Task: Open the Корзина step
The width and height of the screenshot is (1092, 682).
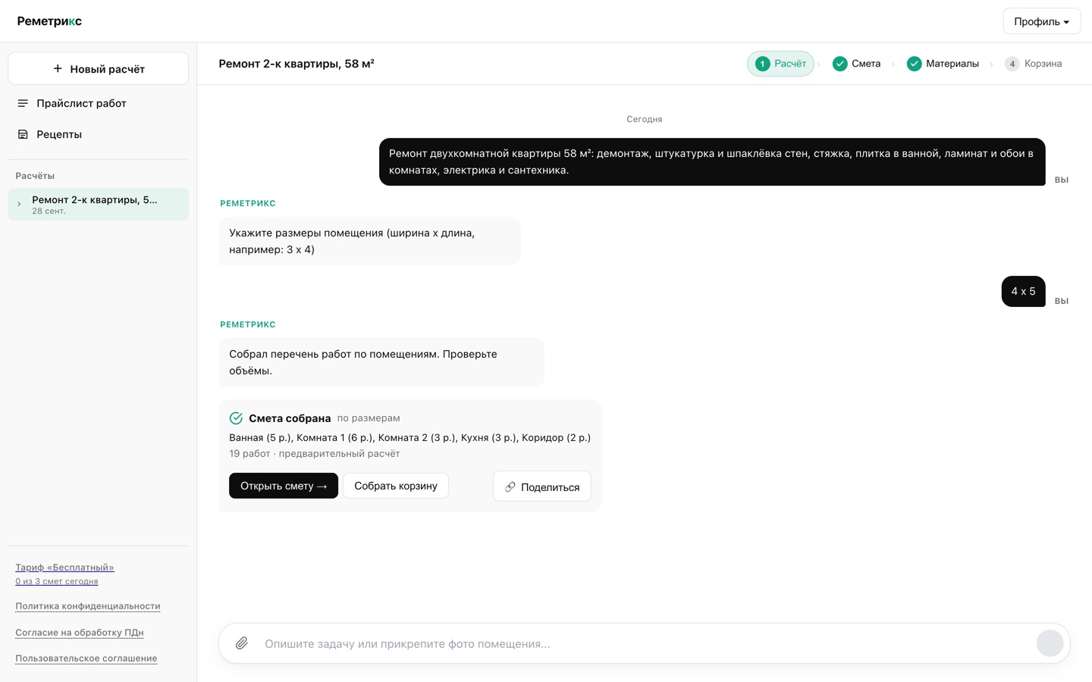Action: 1034,64
